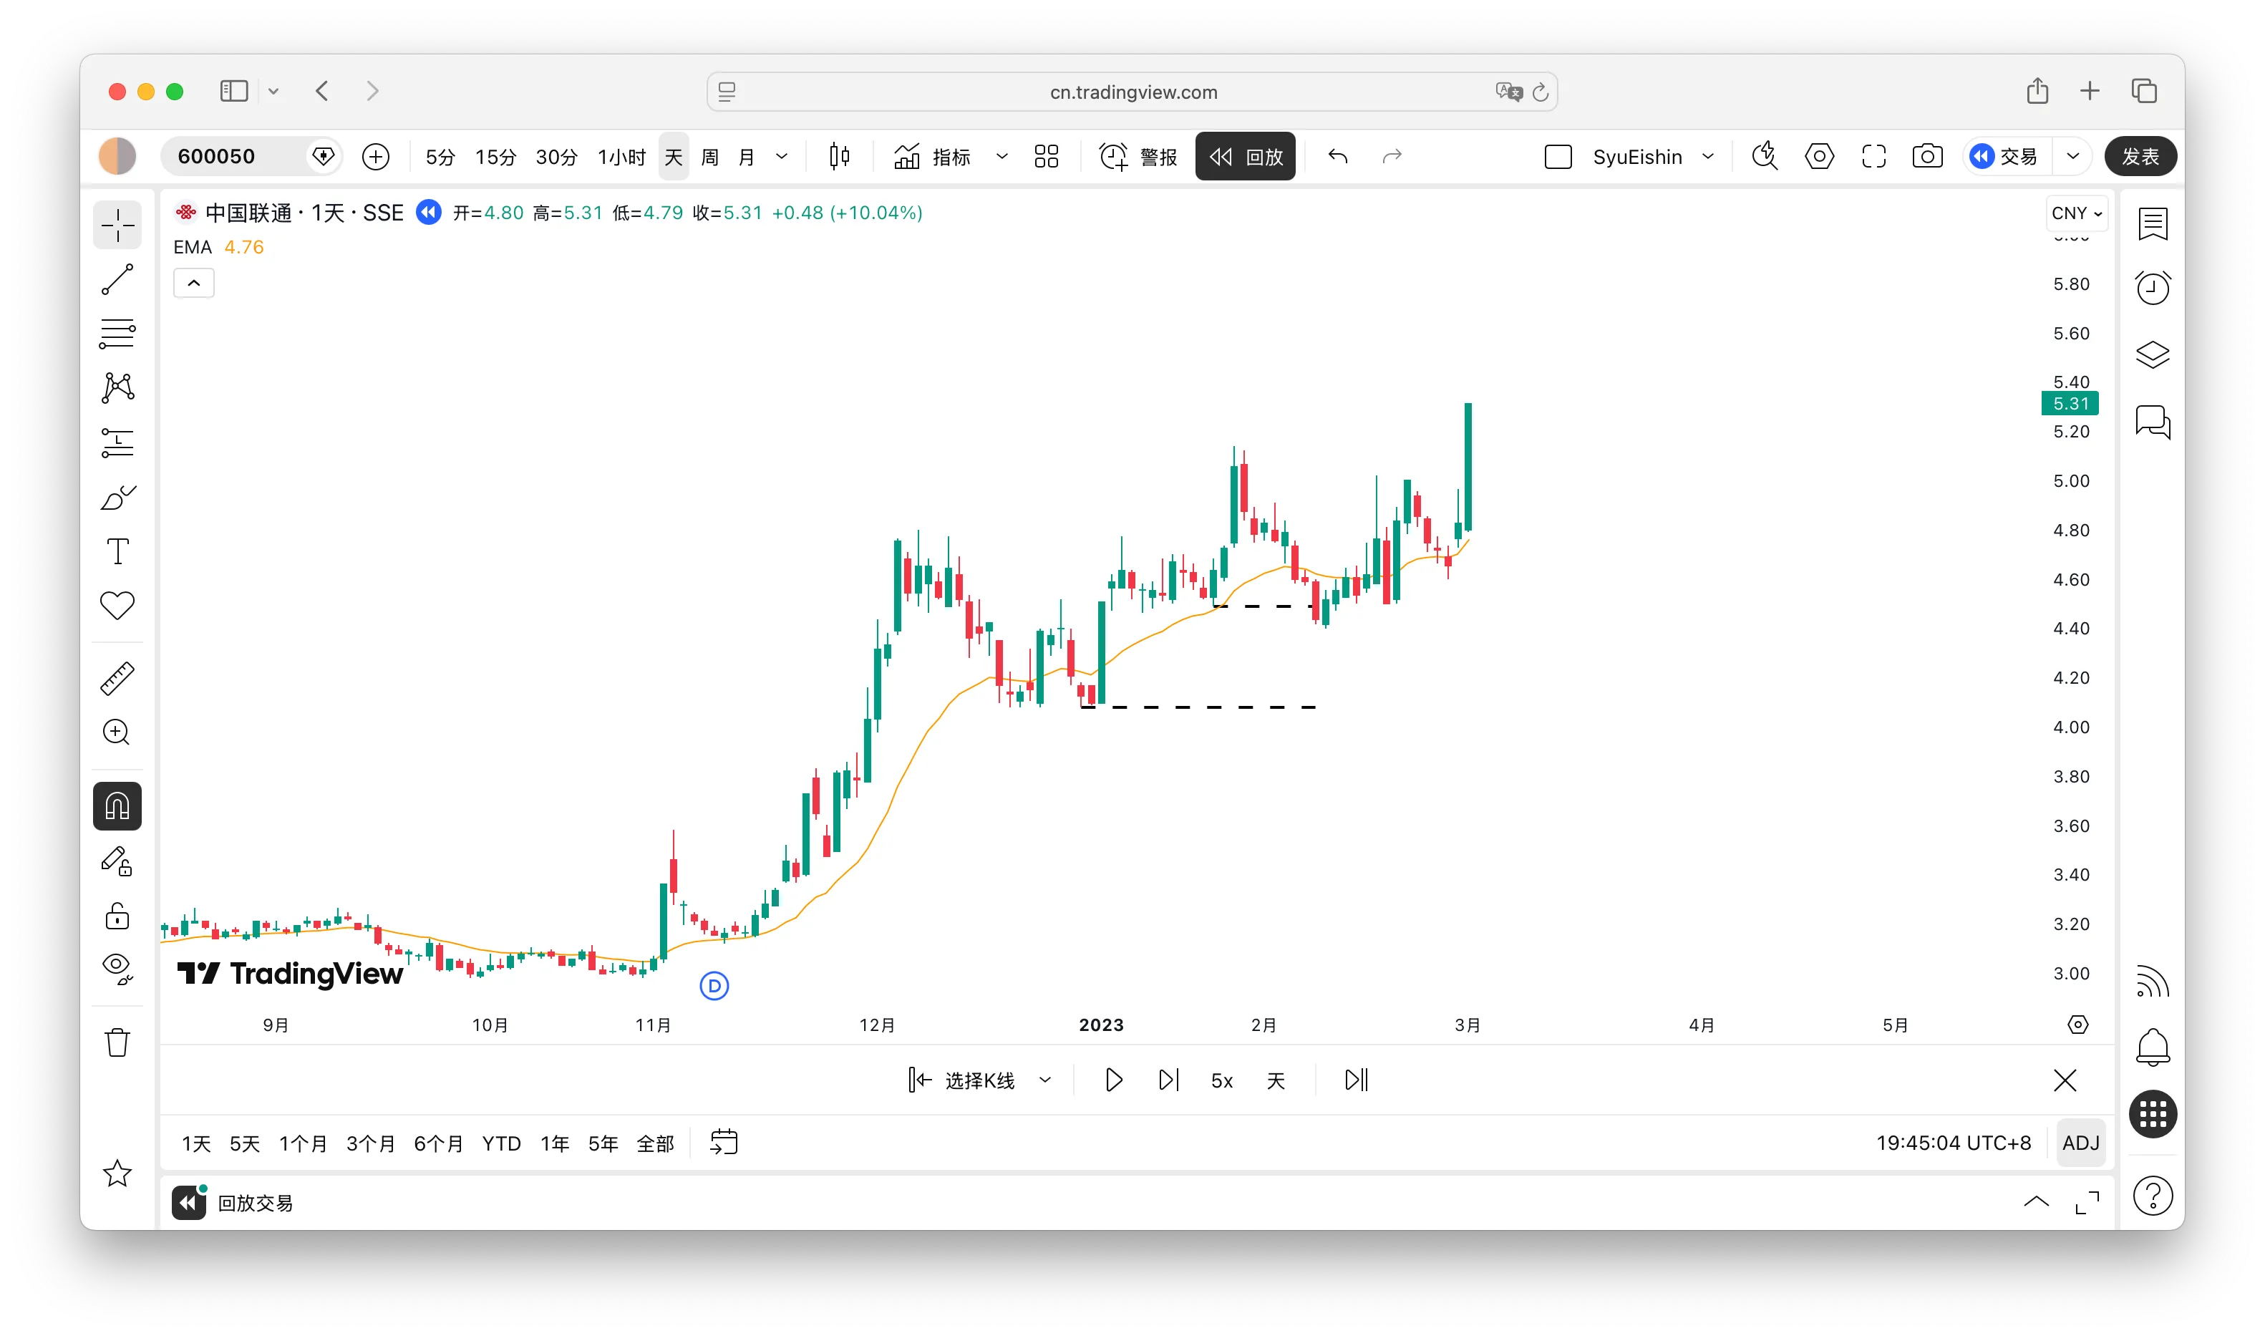Screen dimensions: 2265x1336
Task: Select the YTD date range
Action: pos(500,1143)
